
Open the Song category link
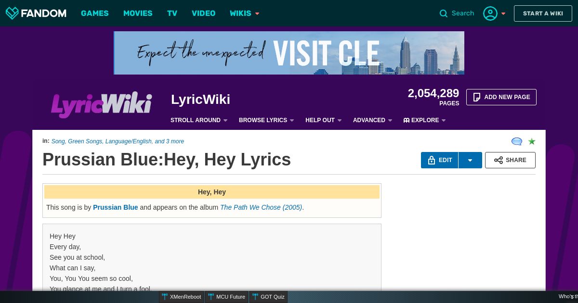(x=58, y=141)
